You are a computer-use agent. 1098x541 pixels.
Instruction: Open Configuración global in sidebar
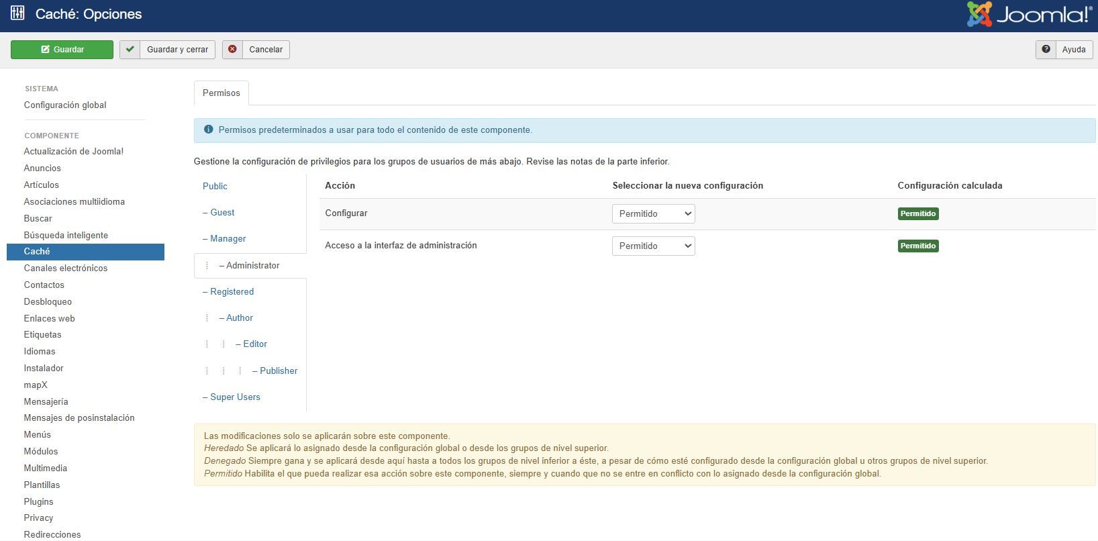(x=65, y=105)
